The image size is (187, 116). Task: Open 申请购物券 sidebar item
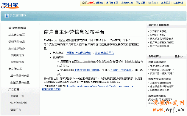(17, 55)
